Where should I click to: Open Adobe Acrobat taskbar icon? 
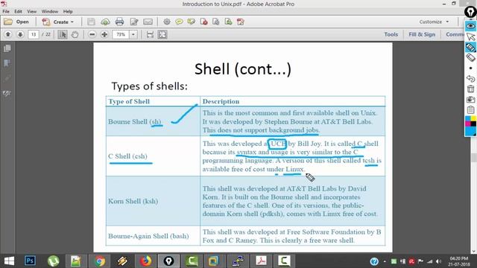pyautogui.click(x=261, y=261)
